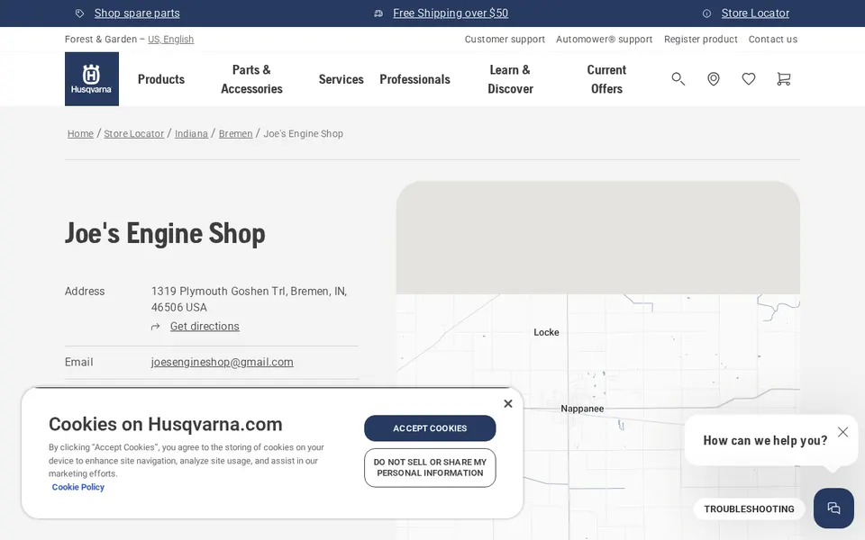This screenshot has width=865, height=540.
Task: Go to Home breadcrumb
Action: tap(80, 133)
